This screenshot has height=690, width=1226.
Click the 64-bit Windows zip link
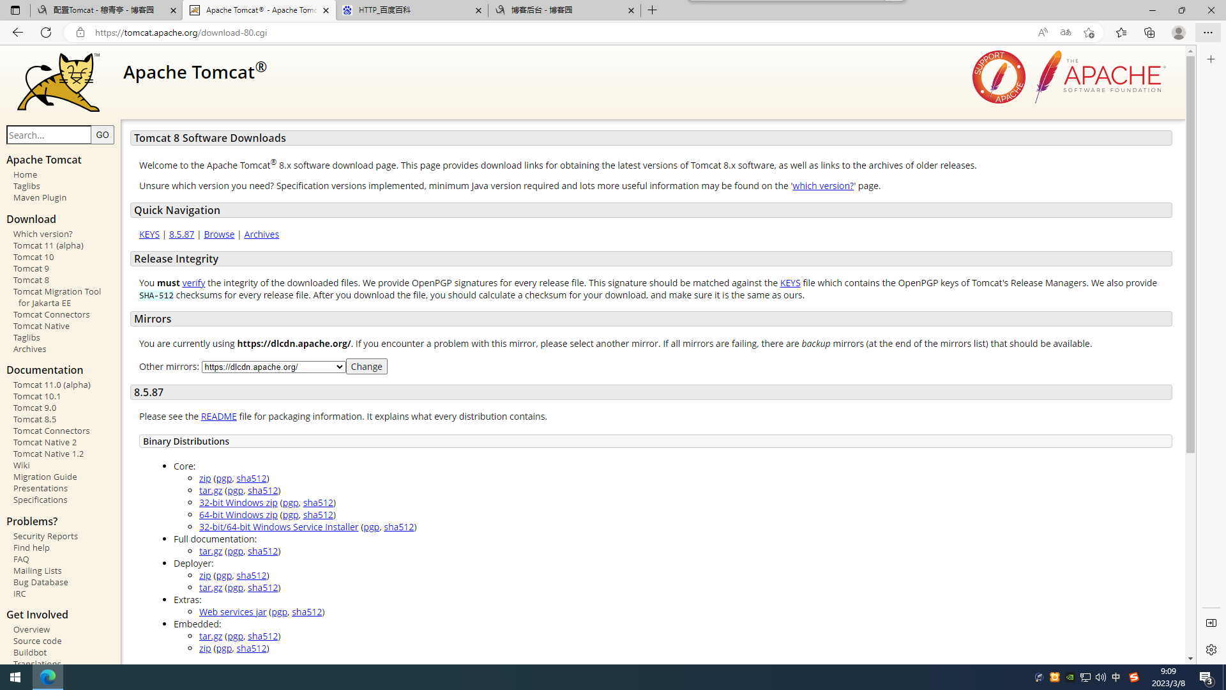pyautogui.click(x=238, y=515)
